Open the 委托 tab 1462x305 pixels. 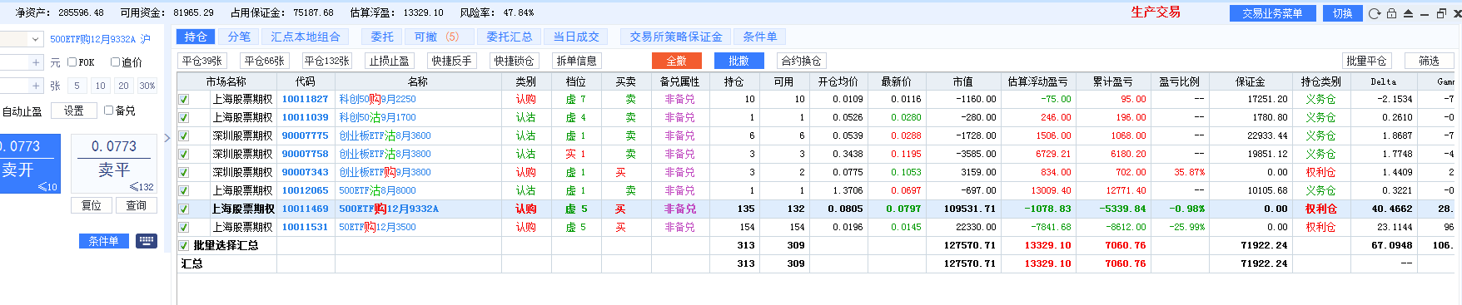(x=382, y=37)
